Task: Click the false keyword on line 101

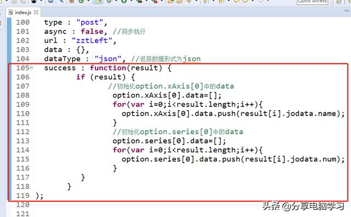Action: [92, 32]
